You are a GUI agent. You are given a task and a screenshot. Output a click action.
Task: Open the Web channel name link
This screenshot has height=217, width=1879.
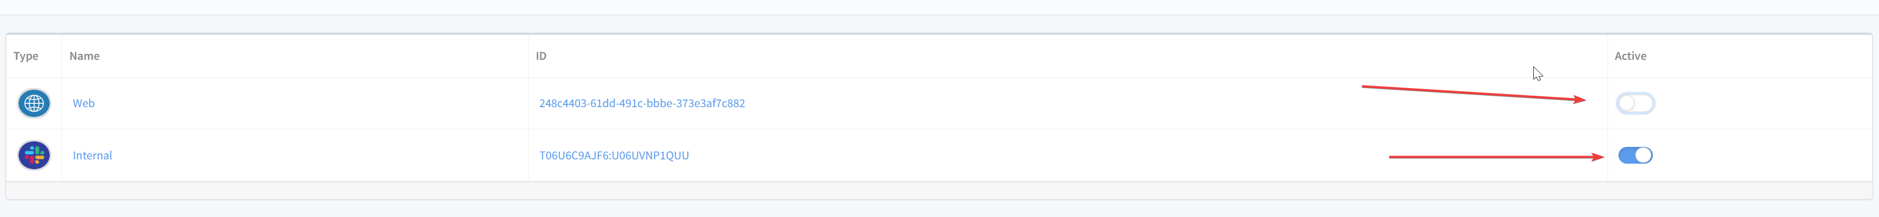coord(84,103)
